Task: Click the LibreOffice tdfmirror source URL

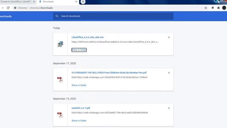Action: tap(115, 42)
